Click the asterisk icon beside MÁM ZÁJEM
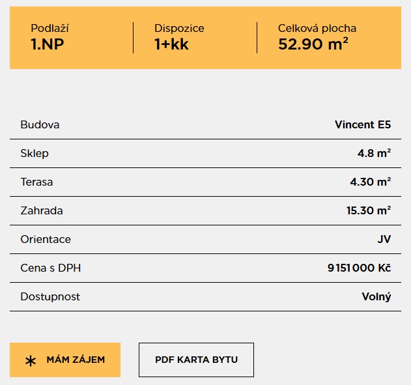 [31, 360]
